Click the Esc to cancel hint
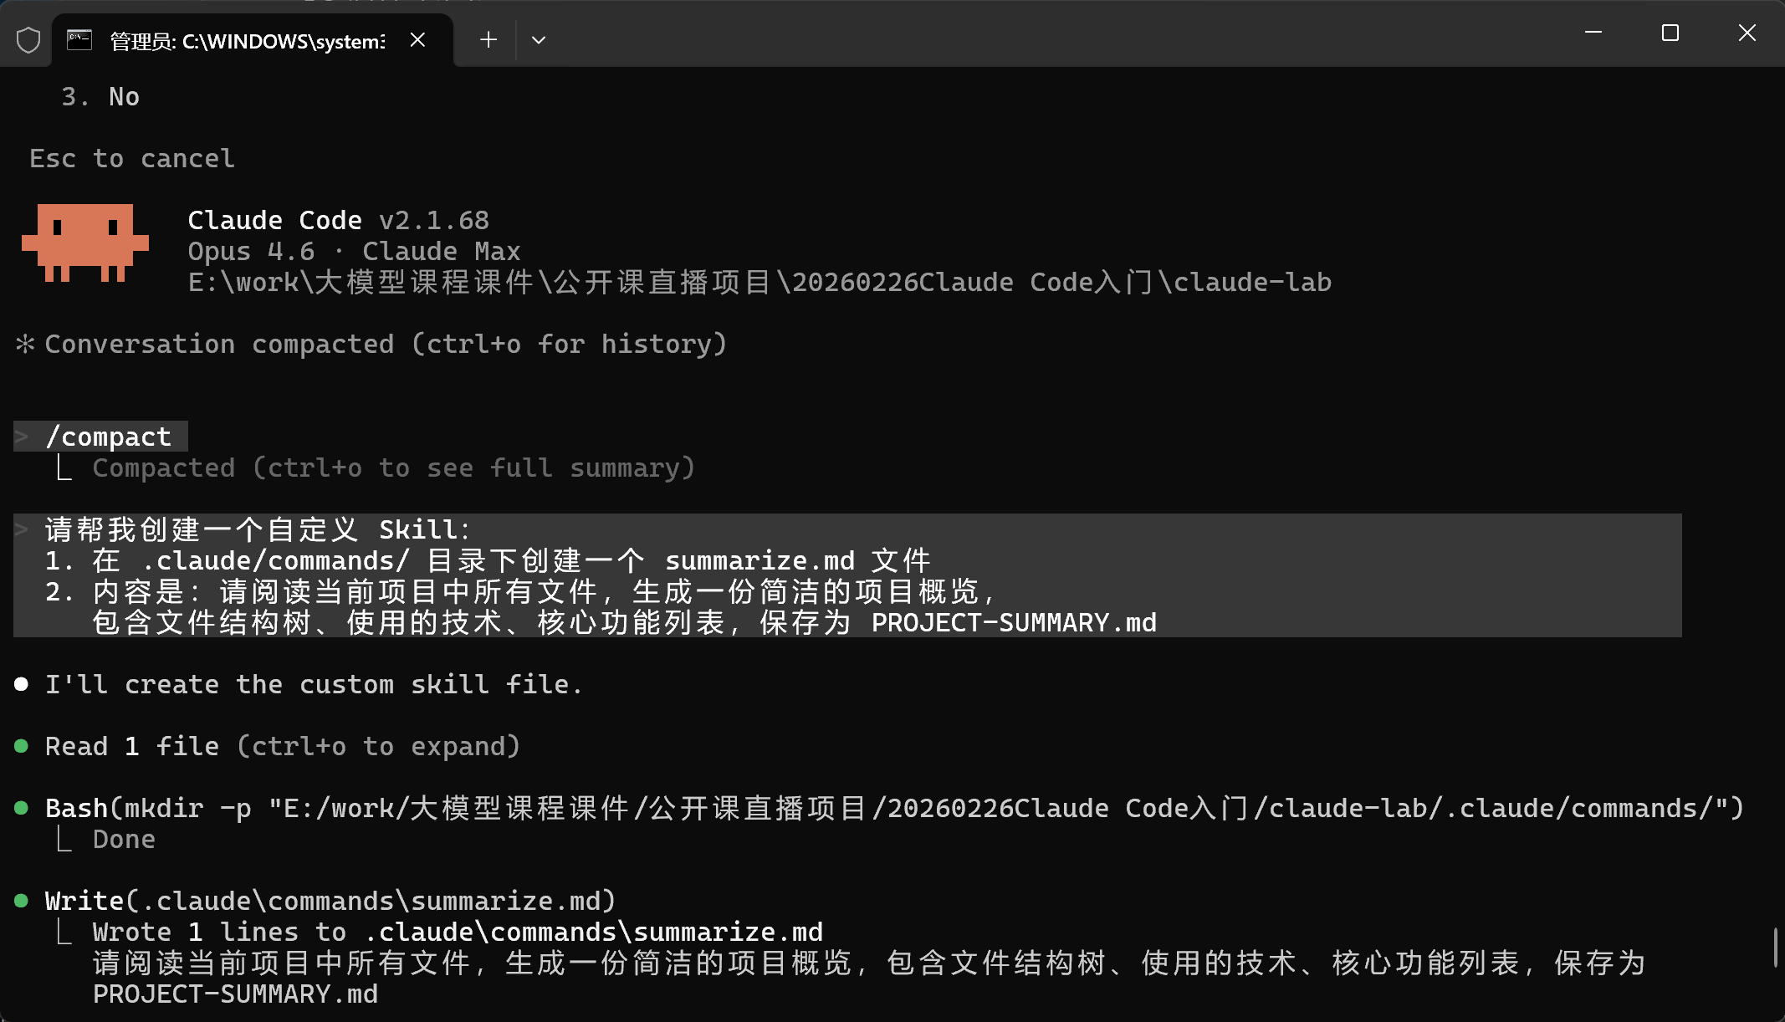The height and width of the screenshot is (1022, 1785). pos(132,159)
